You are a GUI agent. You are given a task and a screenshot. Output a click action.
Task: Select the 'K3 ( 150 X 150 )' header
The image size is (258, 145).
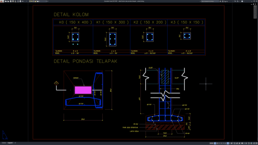point(187,22)
